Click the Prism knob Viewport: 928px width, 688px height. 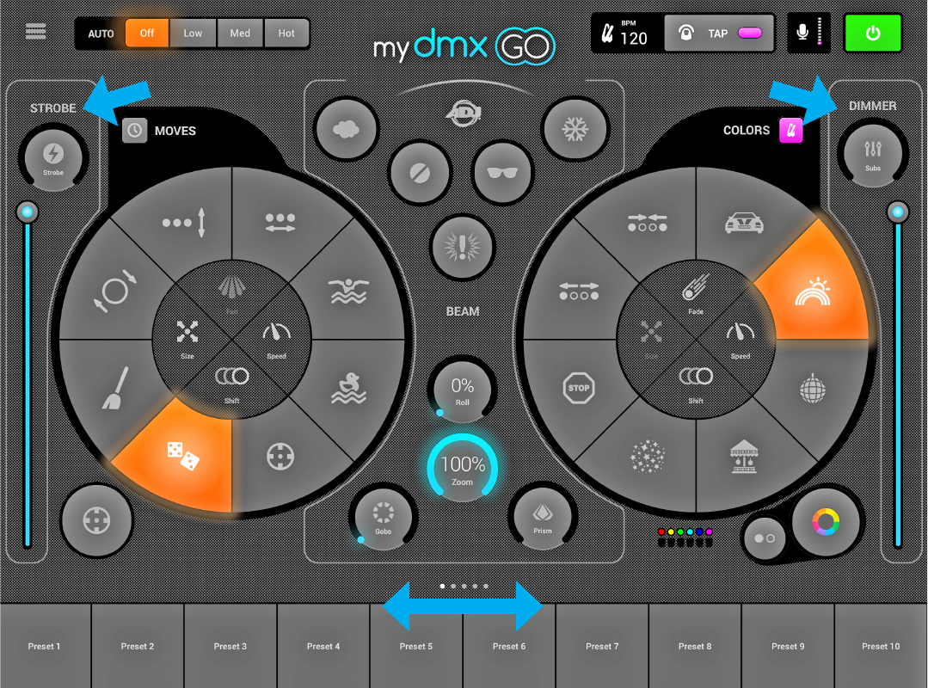click(x=542, y=518)
